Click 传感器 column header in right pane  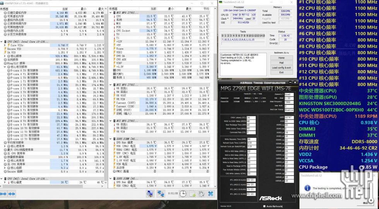coord(124,9)
